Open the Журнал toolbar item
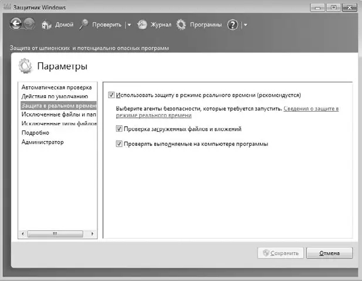This screenshot has height=281, width=362. [x=161, y=25]
